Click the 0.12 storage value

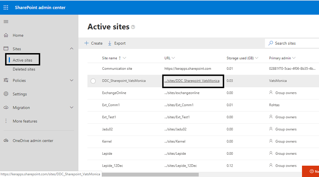coord(230,166)
